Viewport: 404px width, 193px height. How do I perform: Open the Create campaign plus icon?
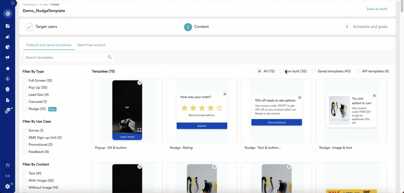[8, 13]
